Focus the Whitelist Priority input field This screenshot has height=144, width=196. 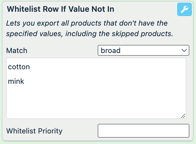tap(143, 131)
